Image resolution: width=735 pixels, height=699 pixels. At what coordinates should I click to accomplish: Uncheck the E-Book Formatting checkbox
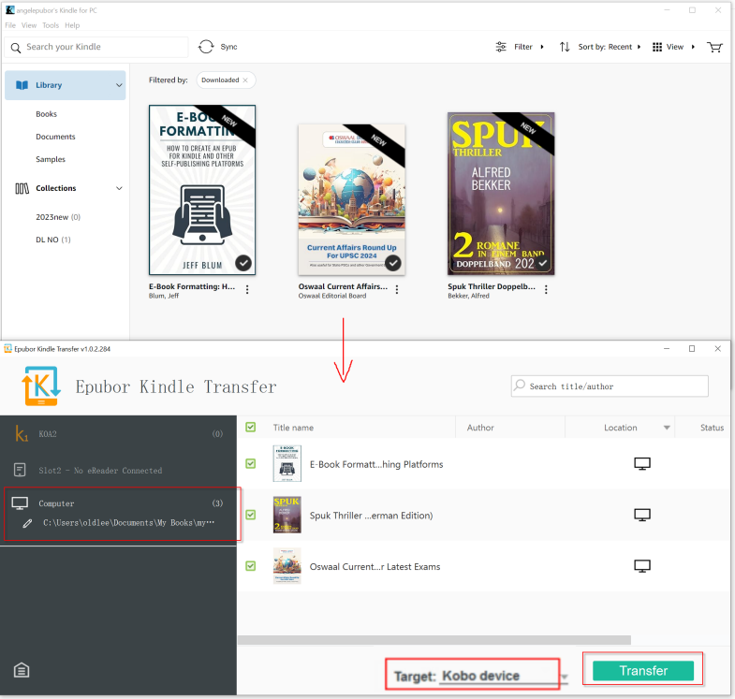tap(251, 464)
